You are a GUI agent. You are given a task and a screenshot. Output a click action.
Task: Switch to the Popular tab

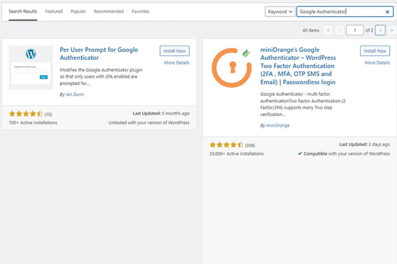[x=78, y=11]
